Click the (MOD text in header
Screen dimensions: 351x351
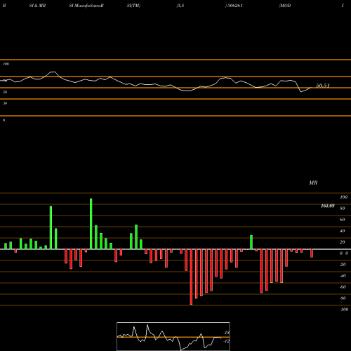(285, 6)
